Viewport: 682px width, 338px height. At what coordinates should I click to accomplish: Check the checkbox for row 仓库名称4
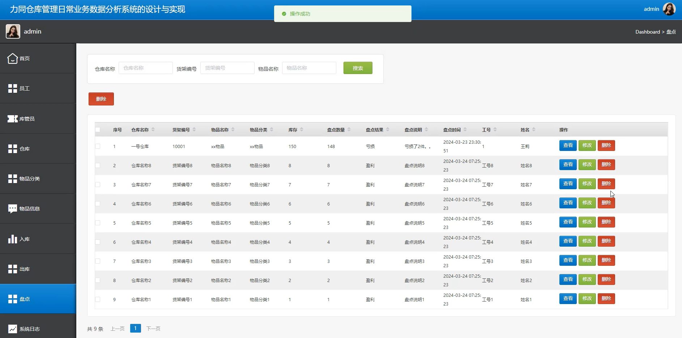tap(98, 242)
